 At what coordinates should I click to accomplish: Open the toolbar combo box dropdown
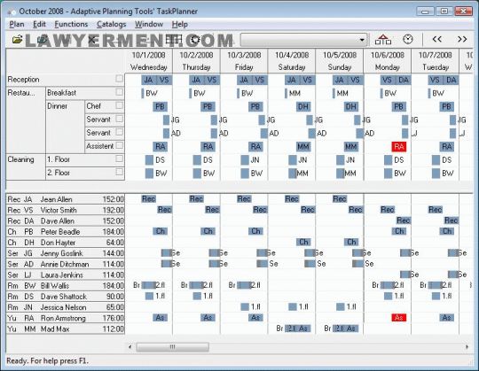(362, 40)
